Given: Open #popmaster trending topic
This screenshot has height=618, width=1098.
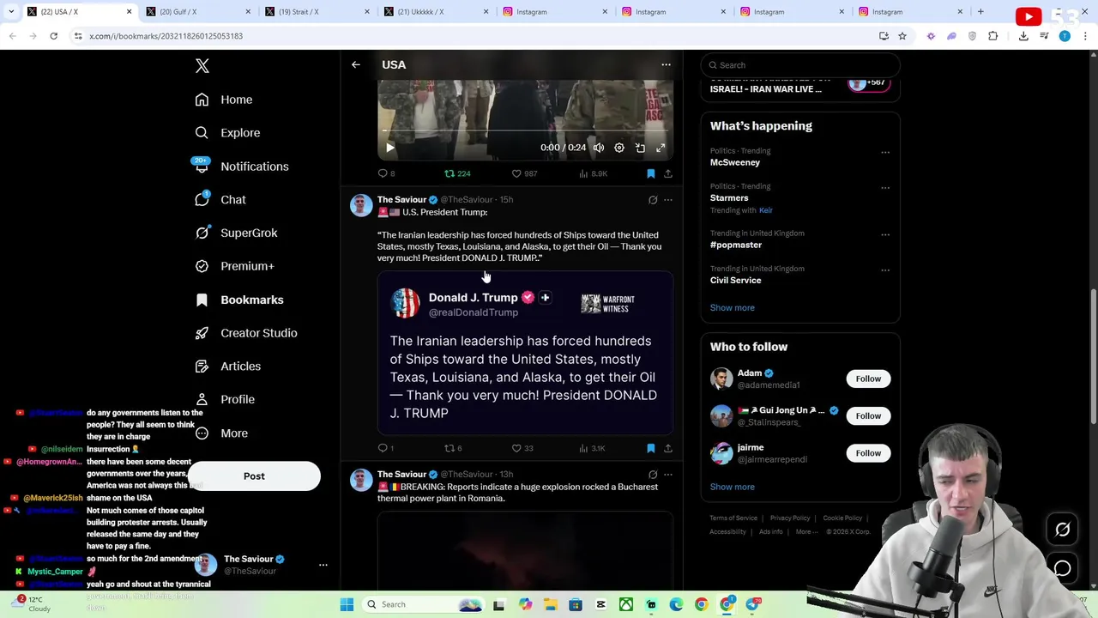Looking at the screenshot, I should pyautogui.click(x=736, y=245).
